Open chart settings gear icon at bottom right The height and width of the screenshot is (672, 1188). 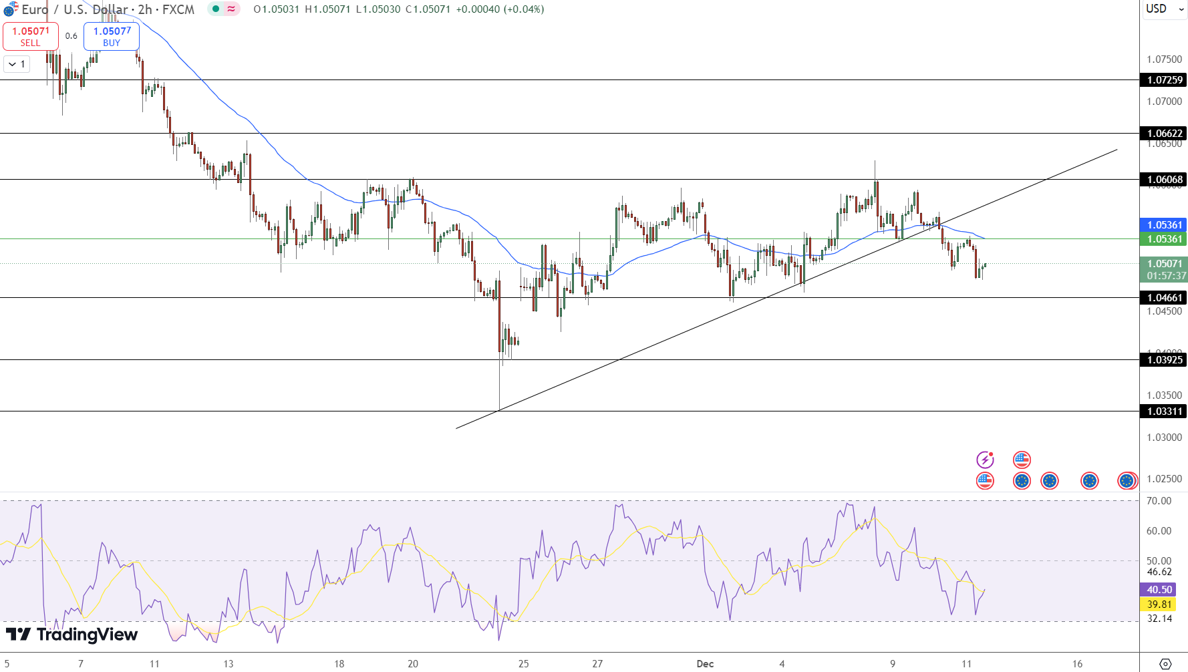click(1165, 663)
